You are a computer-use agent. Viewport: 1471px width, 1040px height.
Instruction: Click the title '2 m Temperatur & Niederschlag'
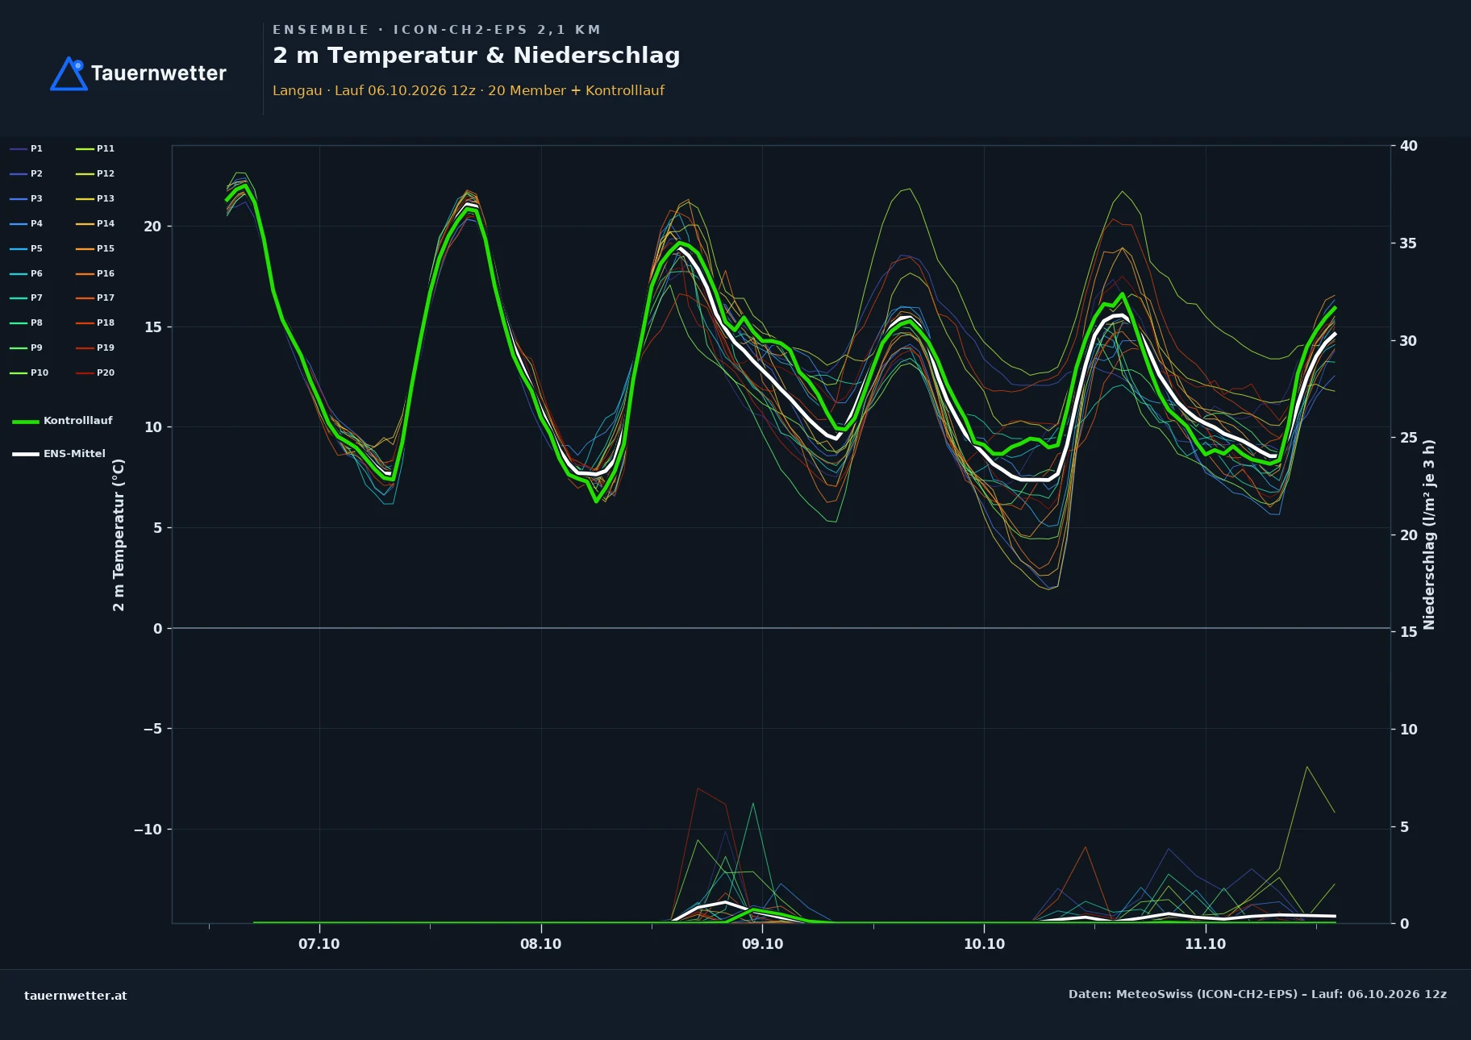pyautogui.click(x=477, y=56)
